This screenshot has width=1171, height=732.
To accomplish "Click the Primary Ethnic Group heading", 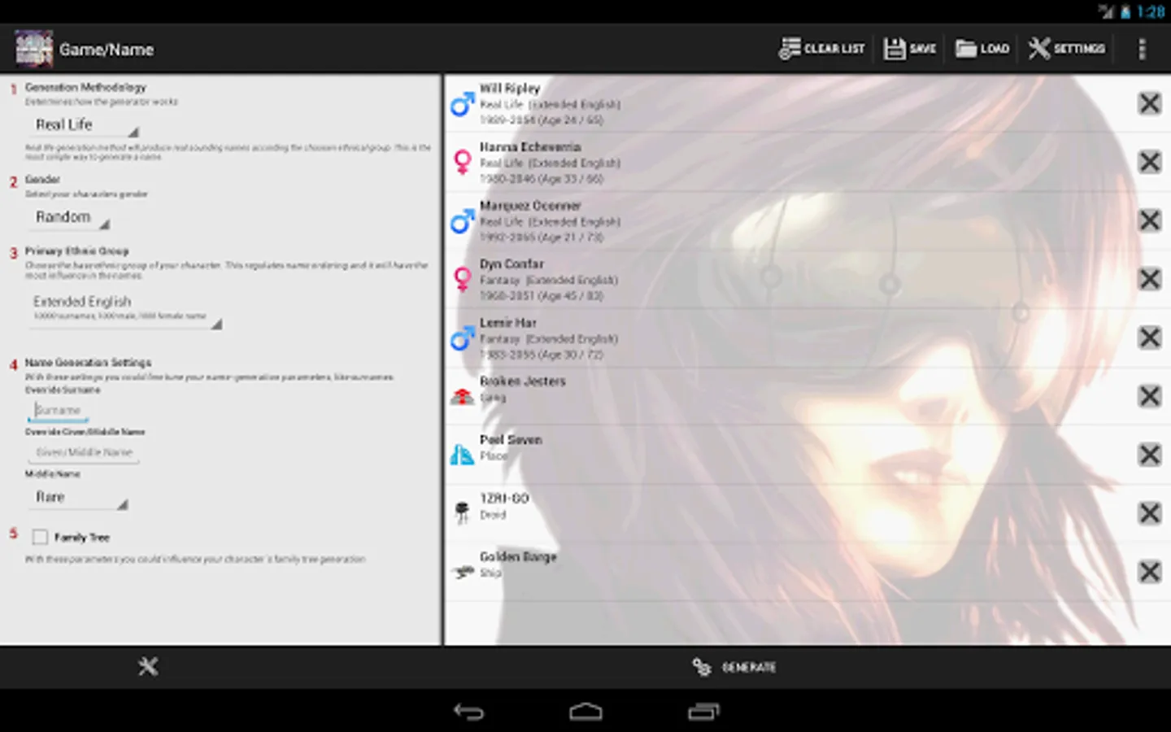I will (76, 251).
